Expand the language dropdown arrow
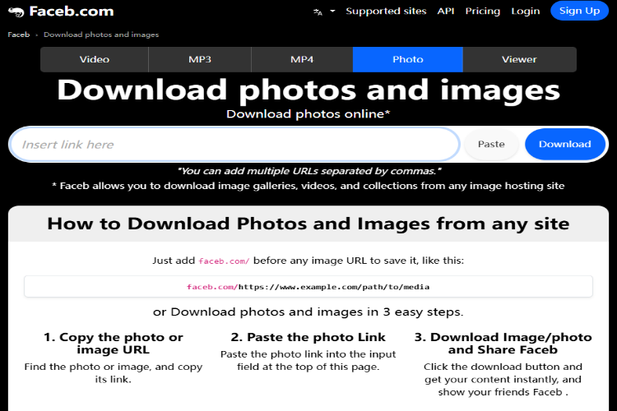This screenshot has width=617, height=411. pyautogui.click(x=332, y=11)
